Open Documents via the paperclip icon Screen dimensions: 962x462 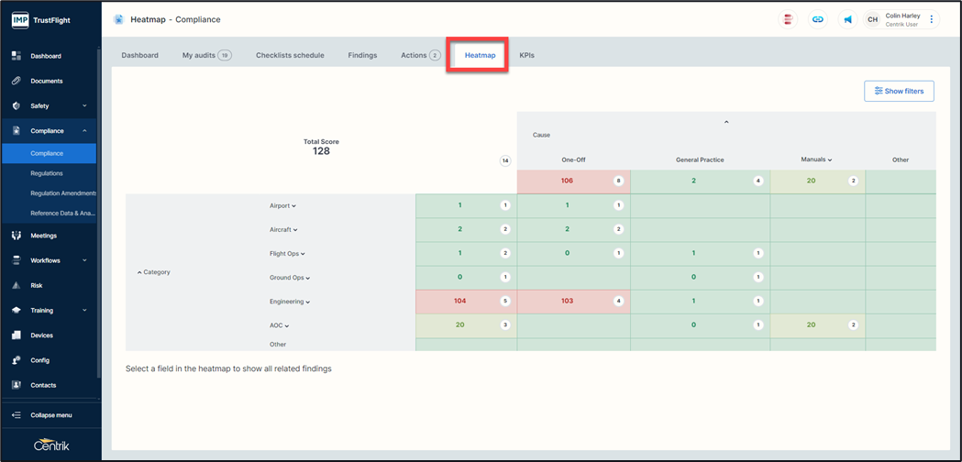point(17,81)
